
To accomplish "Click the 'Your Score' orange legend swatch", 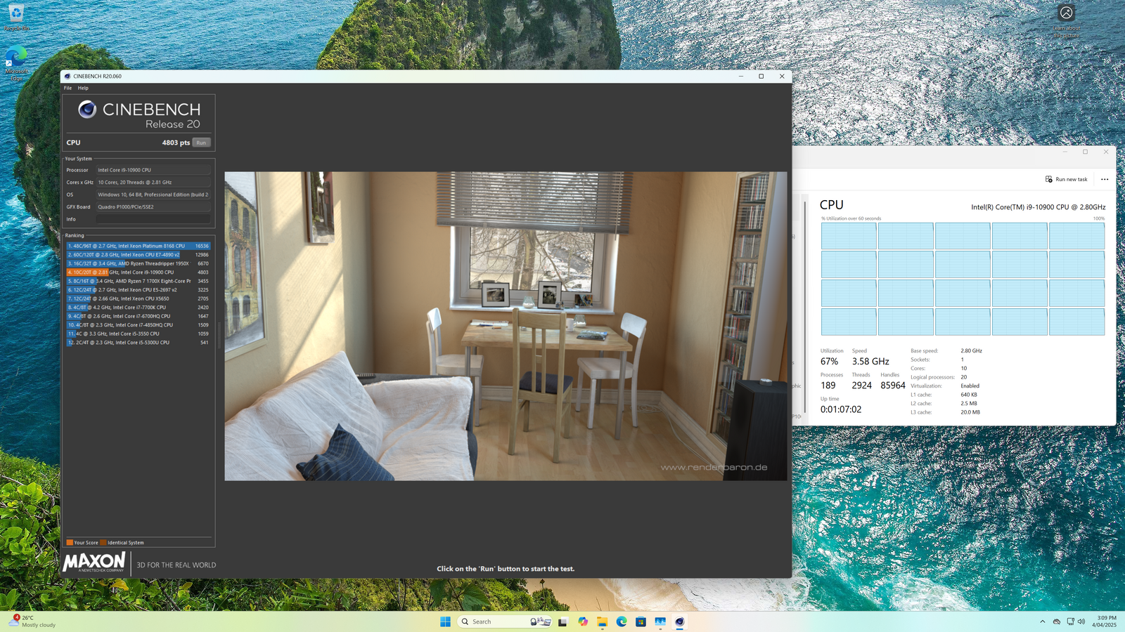I will click(70, 542).
